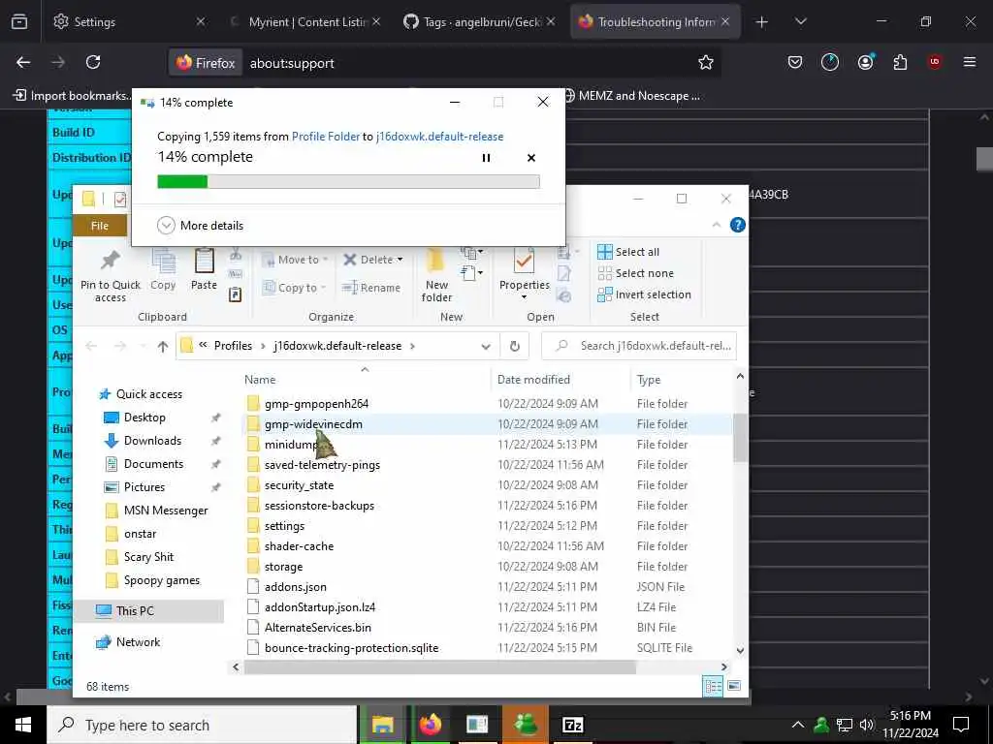The width and height of the screenshot is (993, 744).
Task: Open the Firefox Extensions puzzle icon
Action: [x=900, y=62]
